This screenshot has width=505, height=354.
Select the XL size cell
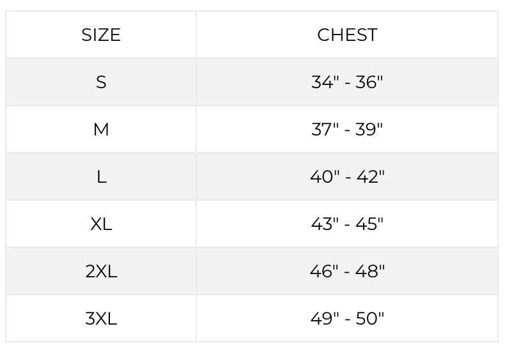pyautogui.click(x=101, y=224)
